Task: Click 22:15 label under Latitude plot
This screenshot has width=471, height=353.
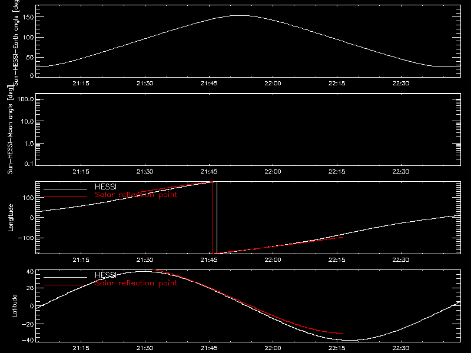Action: [337, 348]
